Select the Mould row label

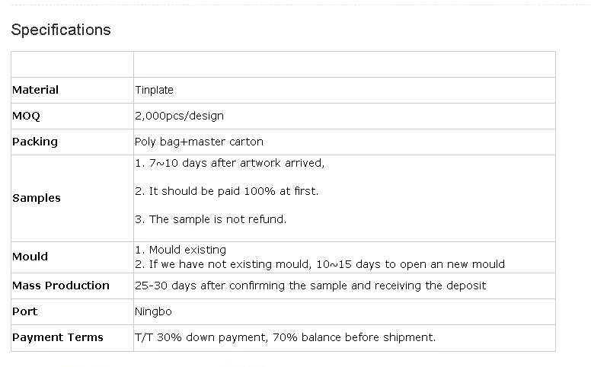30,257
